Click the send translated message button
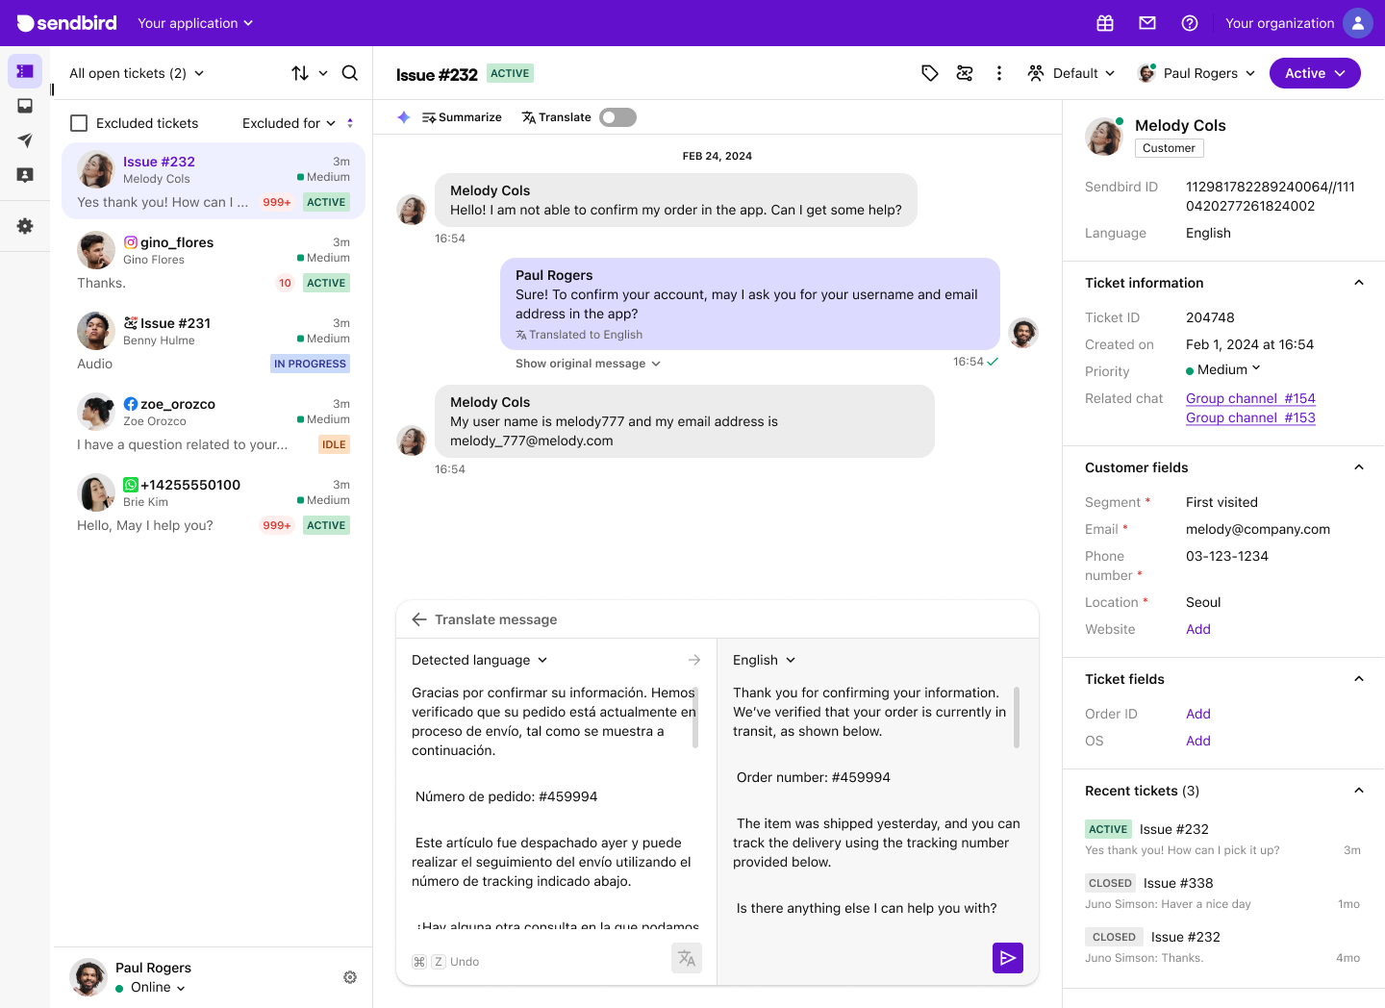1385x1008 pixels. click(x=1007, y=958)
